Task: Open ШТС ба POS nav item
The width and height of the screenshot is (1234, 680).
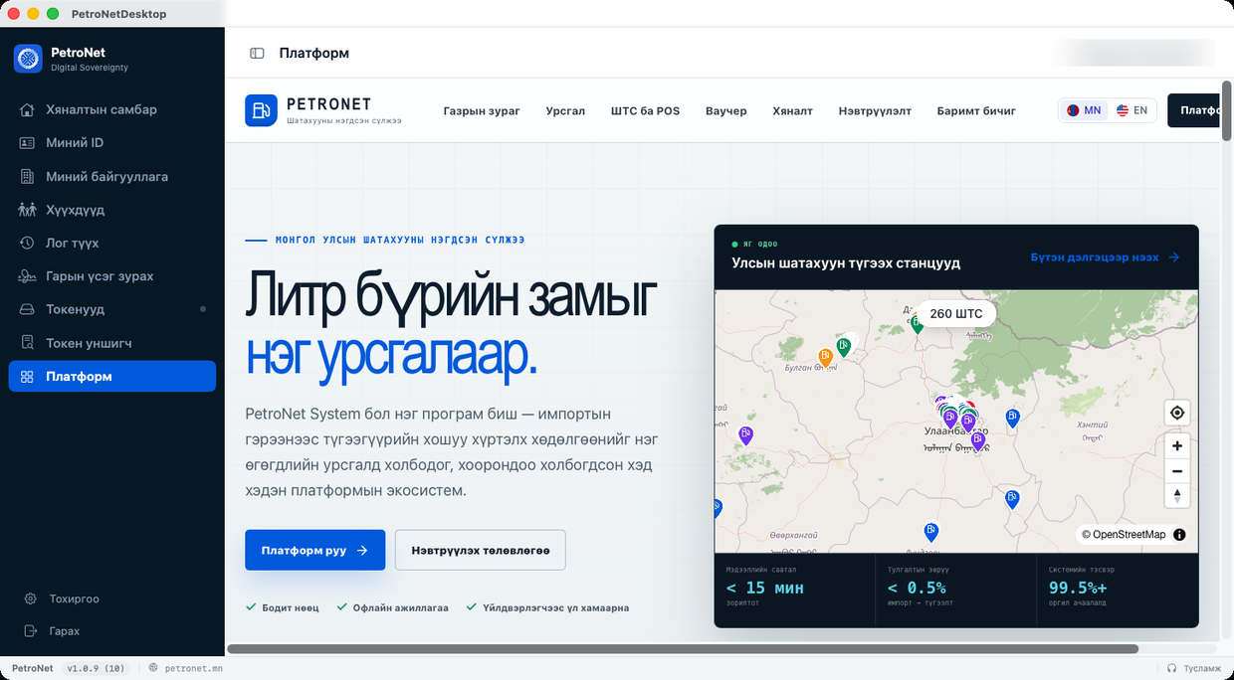Action: [x=645, y=110]
